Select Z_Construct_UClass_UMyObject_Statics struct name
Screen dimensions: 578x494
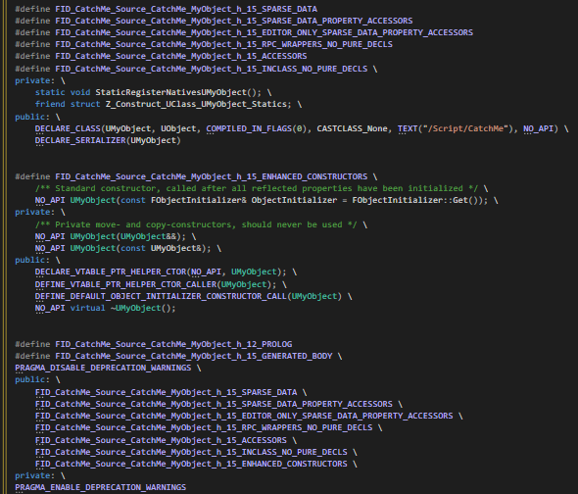point(196,104)
